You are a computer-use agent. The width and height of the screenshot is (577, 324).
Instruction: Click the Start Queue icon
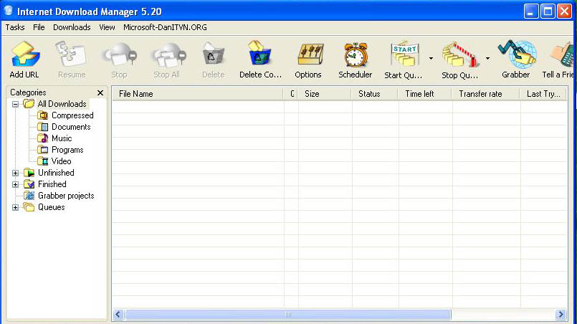click(x=404, y=55)
